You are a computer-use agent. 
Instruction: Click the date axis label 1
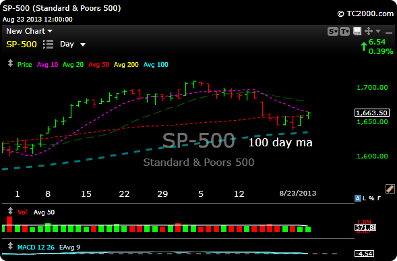pyautogui.click(x=18, y=194)
